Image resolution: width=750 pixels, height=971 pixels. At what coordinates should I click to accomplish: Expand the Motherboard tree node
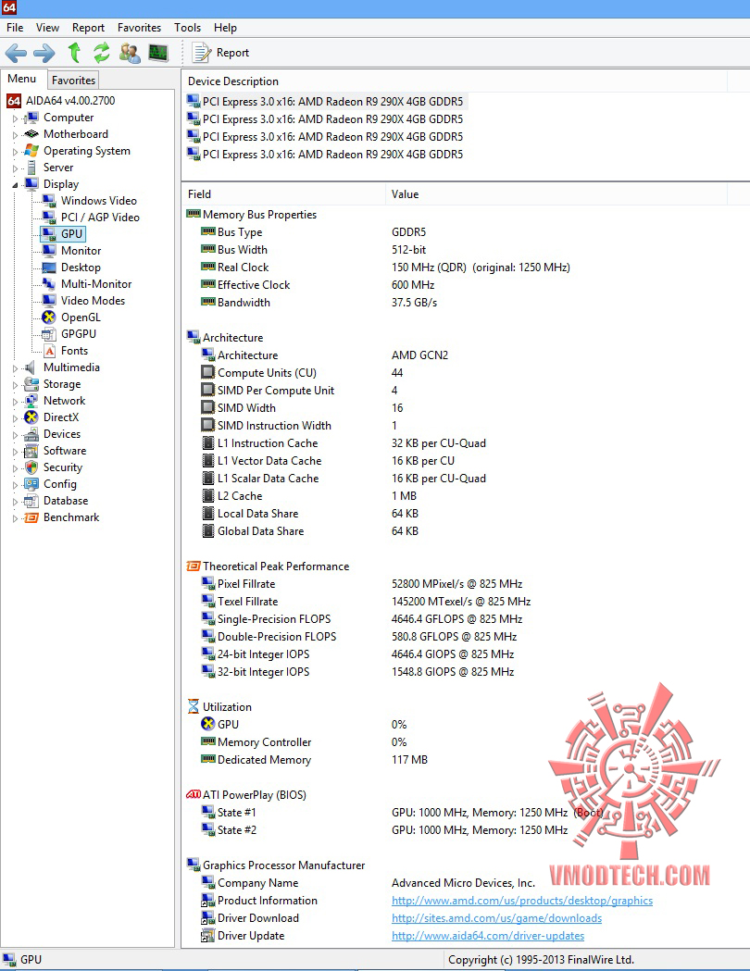tap(16, 134)
